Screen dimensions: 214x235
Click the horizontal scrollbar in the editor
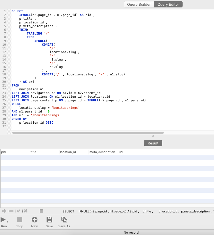click(x=88, y=133)
